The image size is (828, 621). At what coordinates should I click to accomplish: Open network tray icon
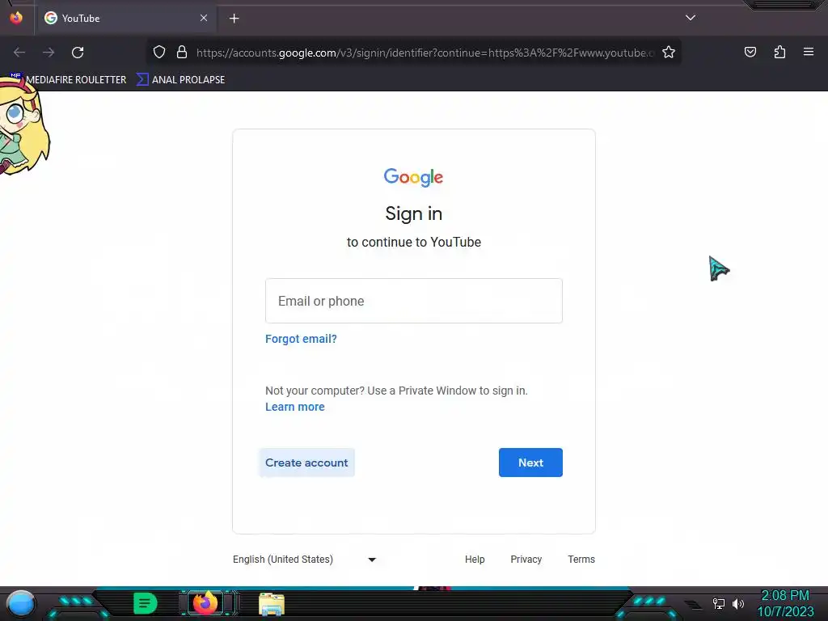click(719, 603)
